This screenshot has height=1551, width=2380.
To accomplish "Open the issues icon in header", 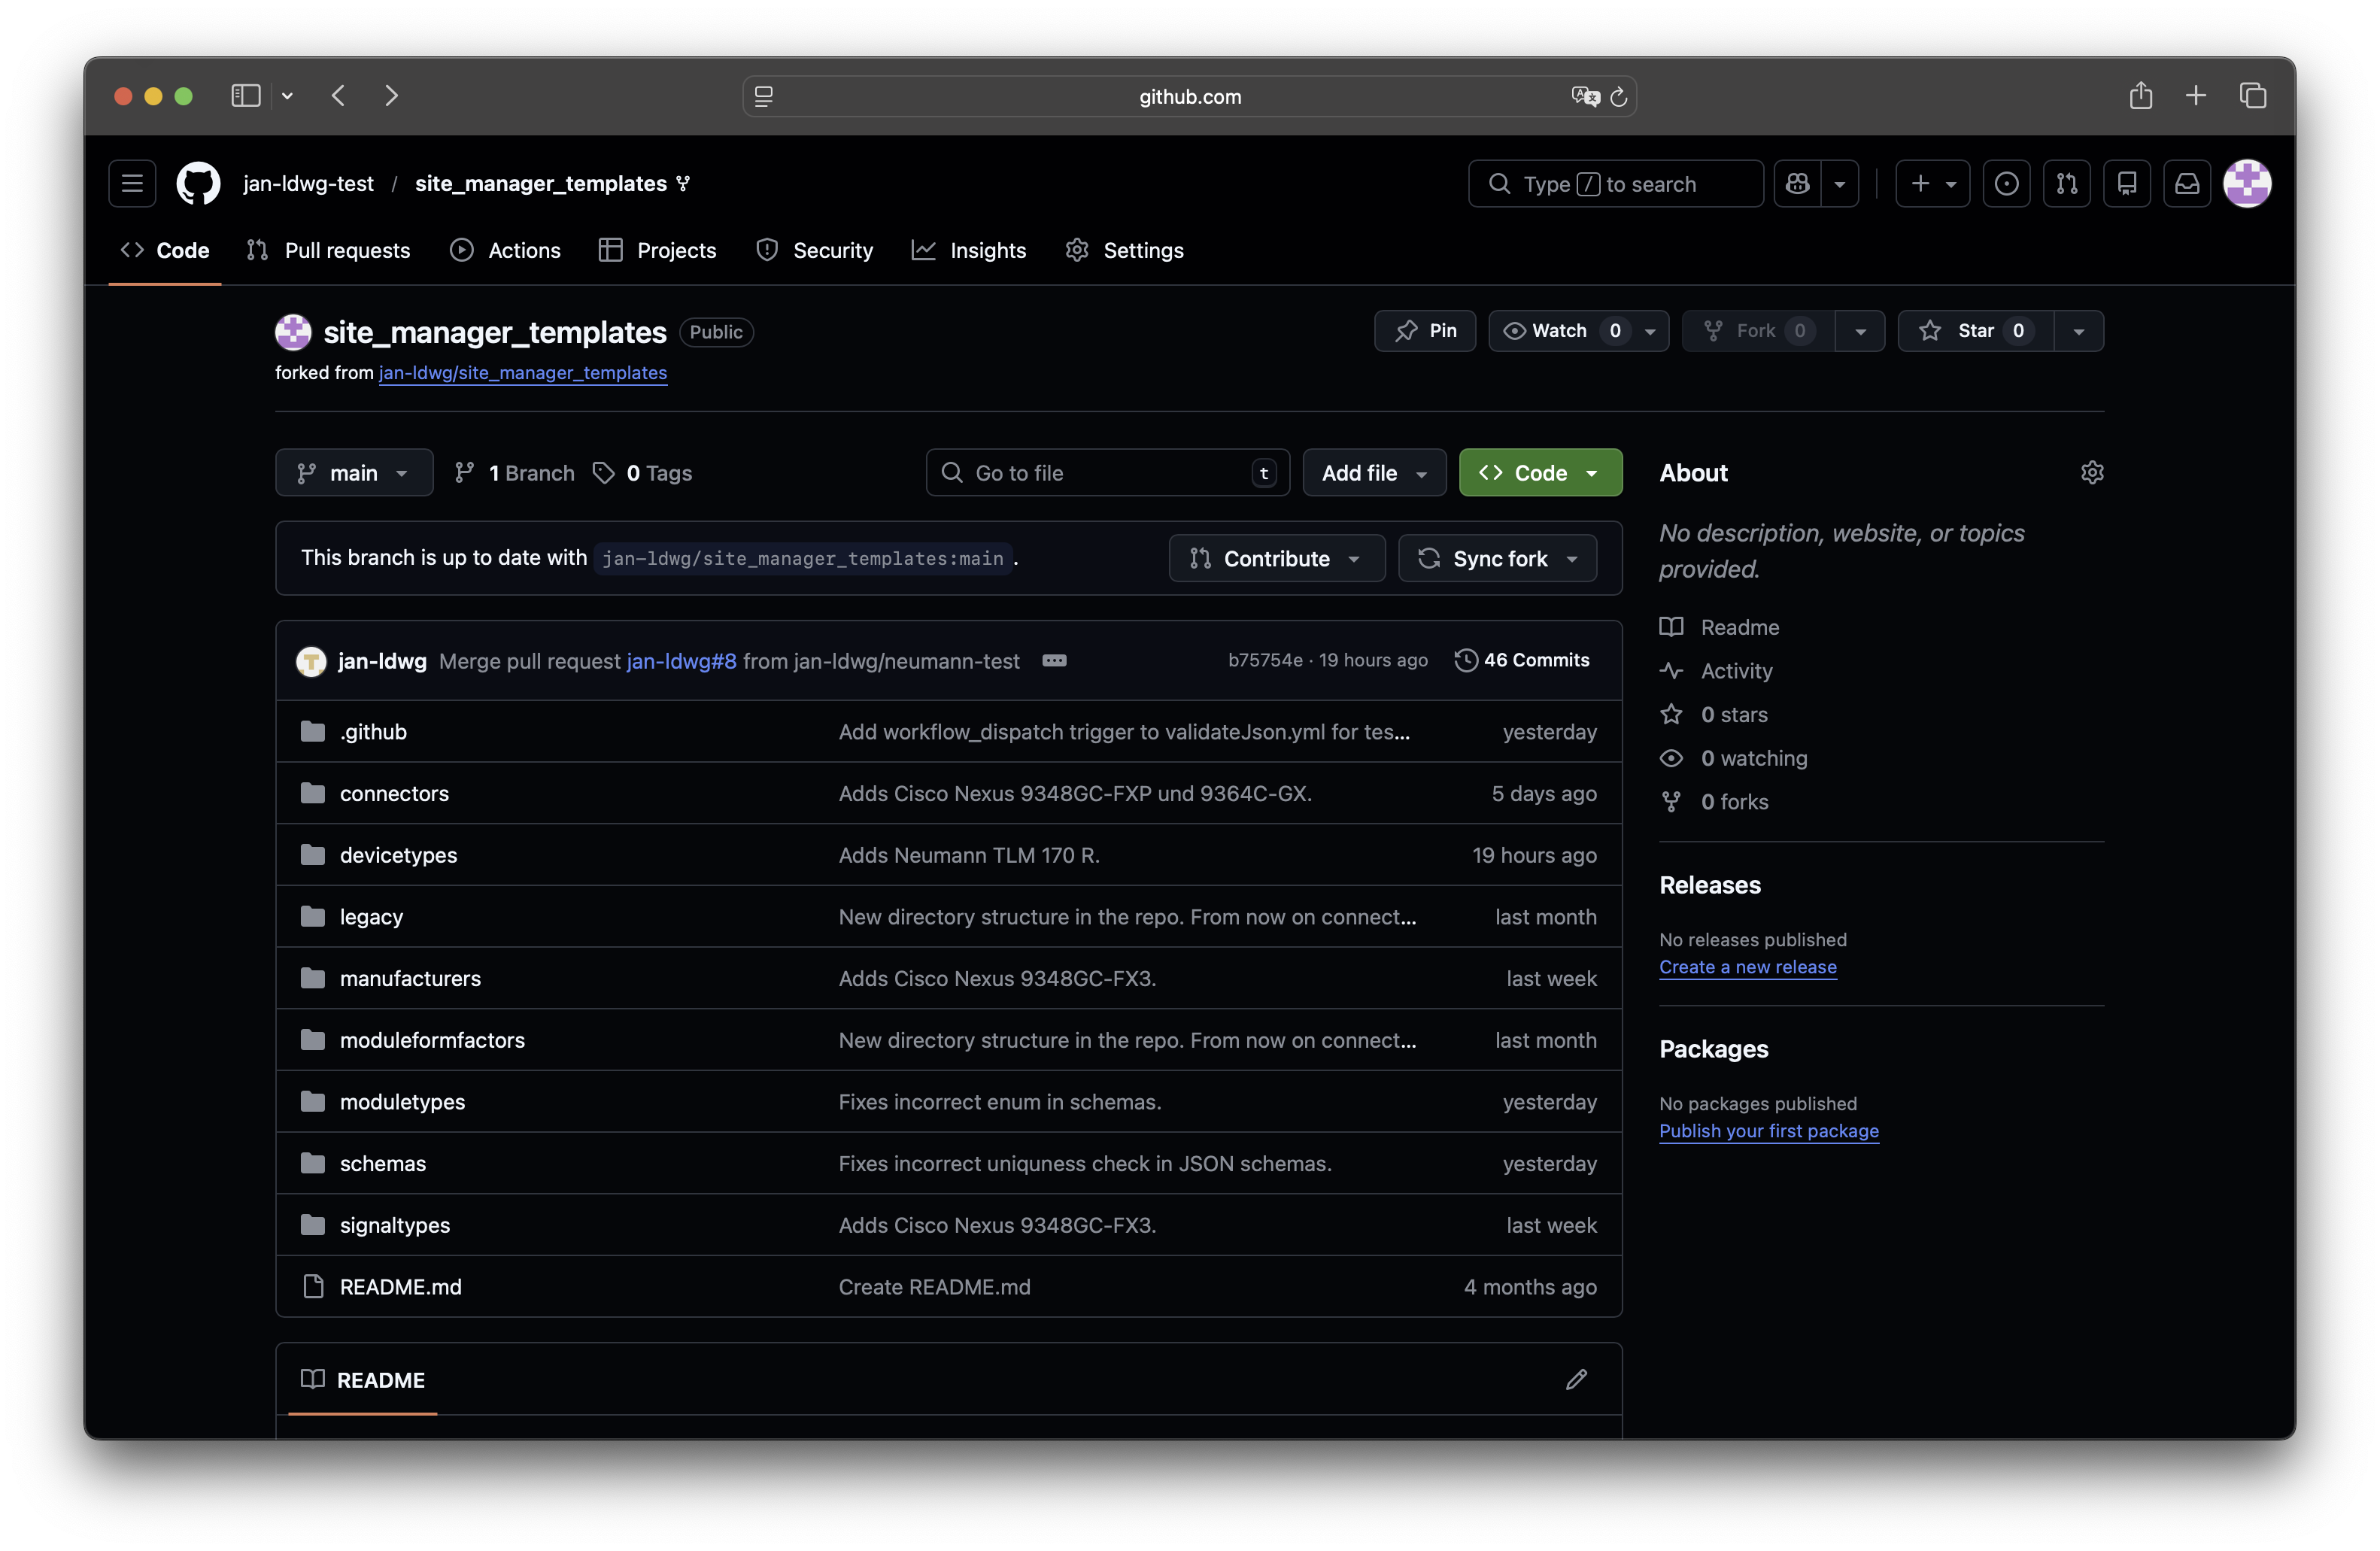I will pyautogui.click(x=2006, y=184).
